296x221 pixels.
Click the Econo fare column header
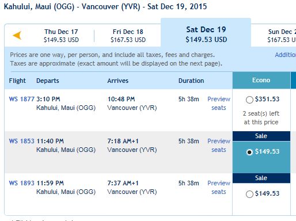(261, 80)
